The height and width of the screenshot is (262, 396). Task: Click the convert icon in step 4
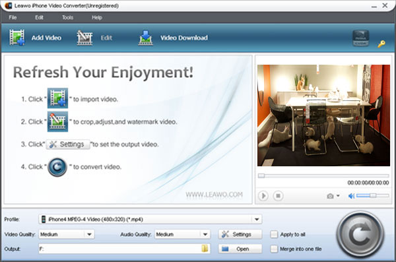click(x=57, y=167)
